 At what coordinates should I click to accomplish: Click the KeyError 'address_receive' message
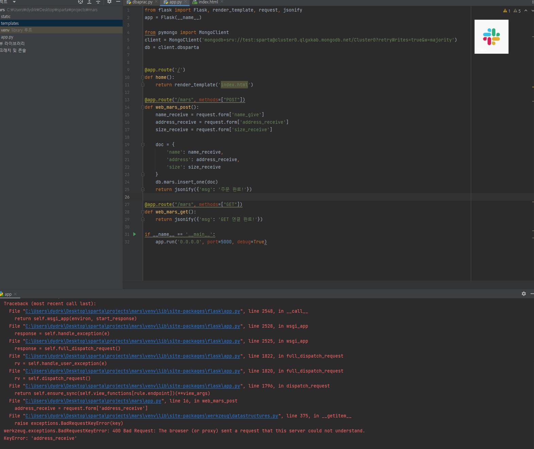(40, 438)
